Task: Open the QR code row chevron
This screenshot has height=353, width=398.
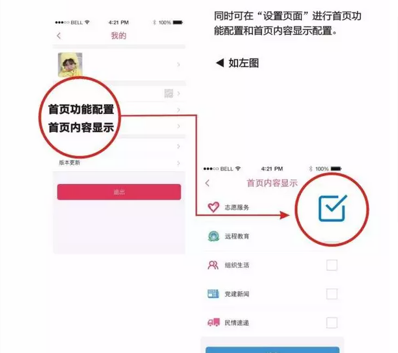Action: coord(178,93)
